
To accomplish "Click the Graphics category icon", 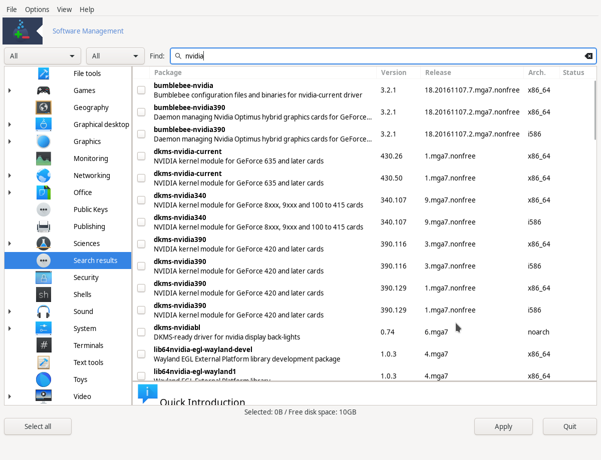I will 44,141.
